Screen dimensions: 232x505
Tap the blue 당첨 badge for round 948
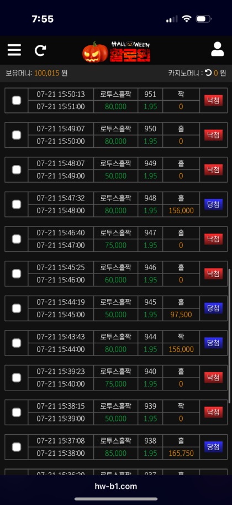point(213,204)
